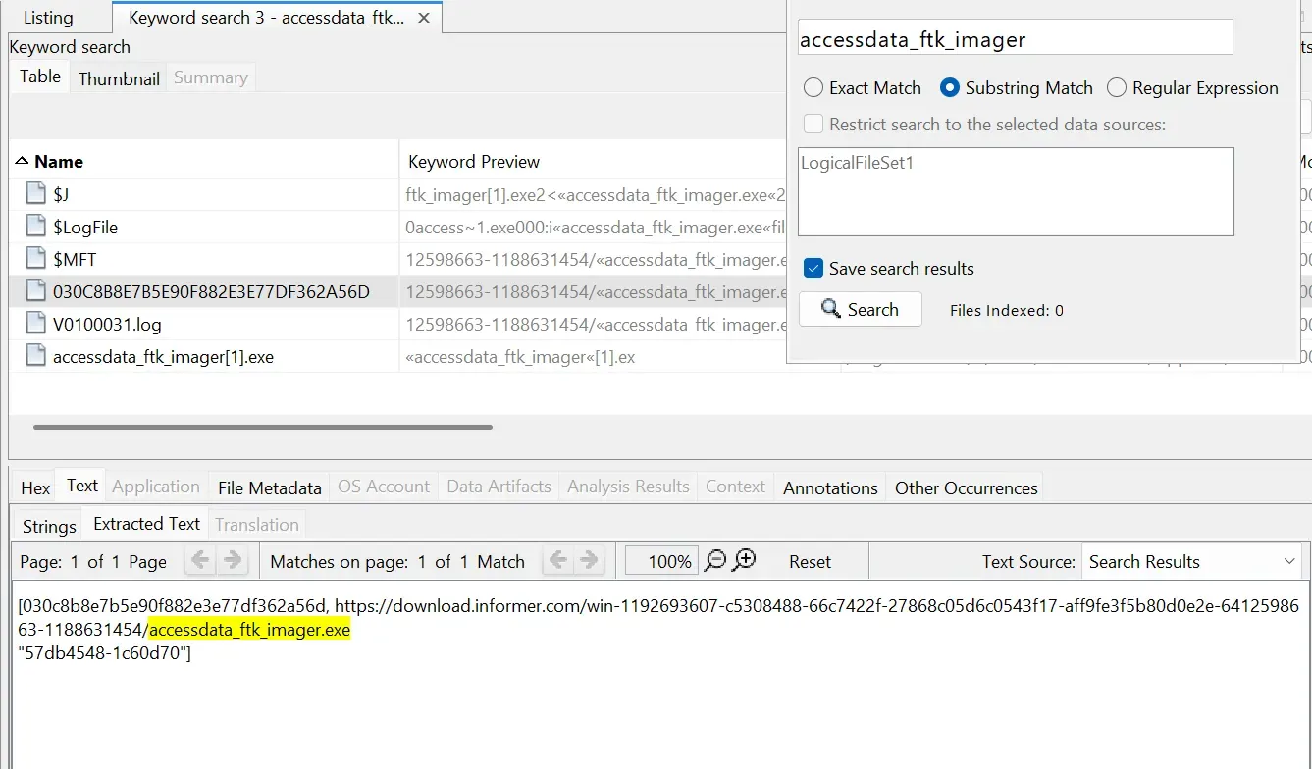Screen dimensions: 1312x769
Task: Click the 100% zoom field
Action: coord(662,561)
